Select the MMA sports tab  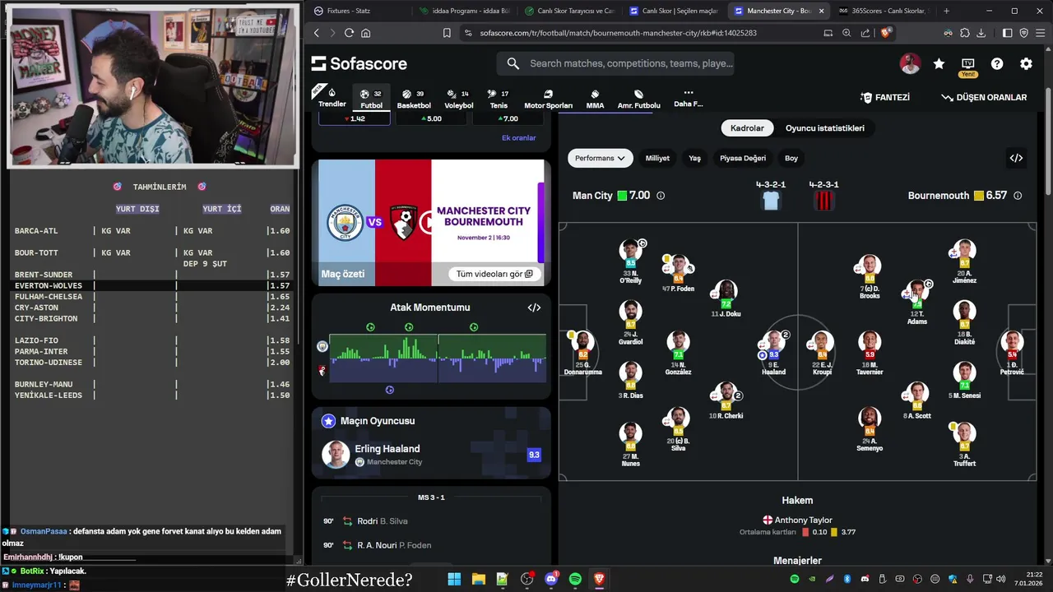(x=595, y=99)
